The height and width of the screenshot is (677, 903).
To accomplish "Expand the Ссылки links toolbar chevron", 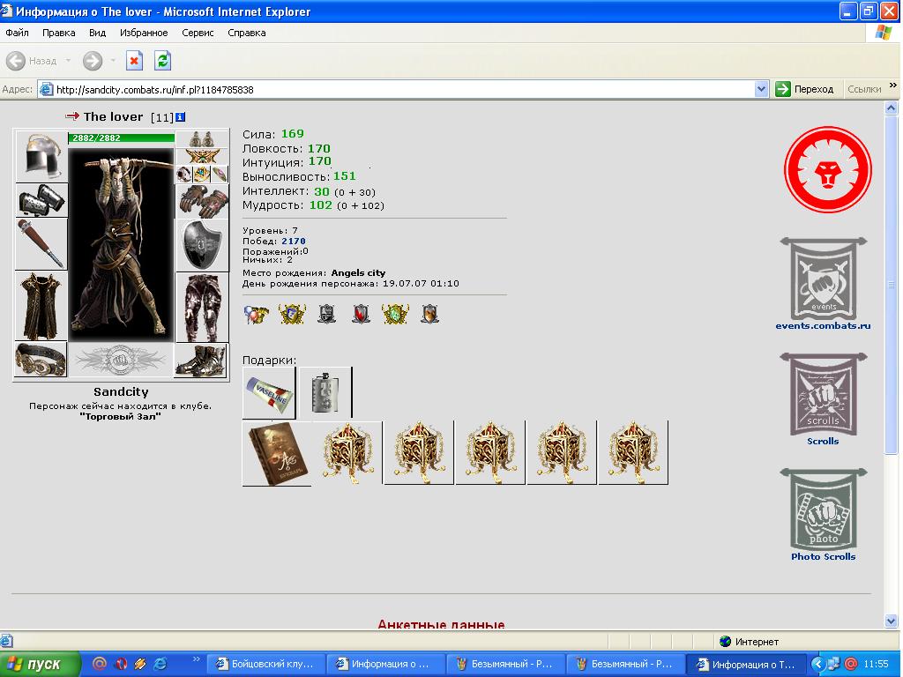I will 893,86.
